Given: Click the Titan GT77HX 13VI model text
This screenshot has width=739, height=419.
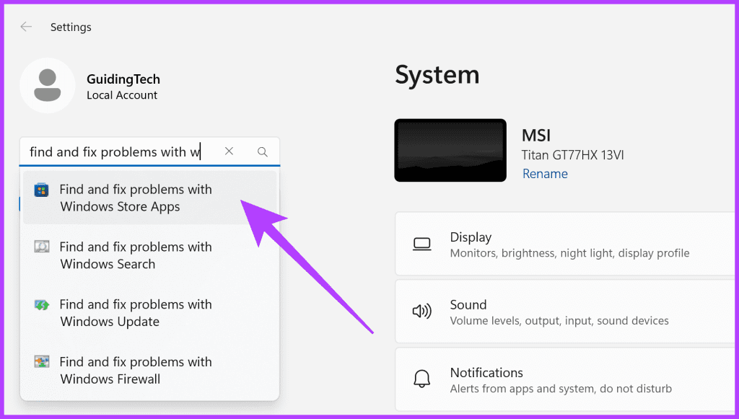Looking at the screenshot, I should tap(572, 155).
